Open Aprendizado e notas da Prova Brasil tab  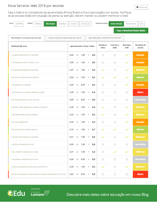[105, 38]
